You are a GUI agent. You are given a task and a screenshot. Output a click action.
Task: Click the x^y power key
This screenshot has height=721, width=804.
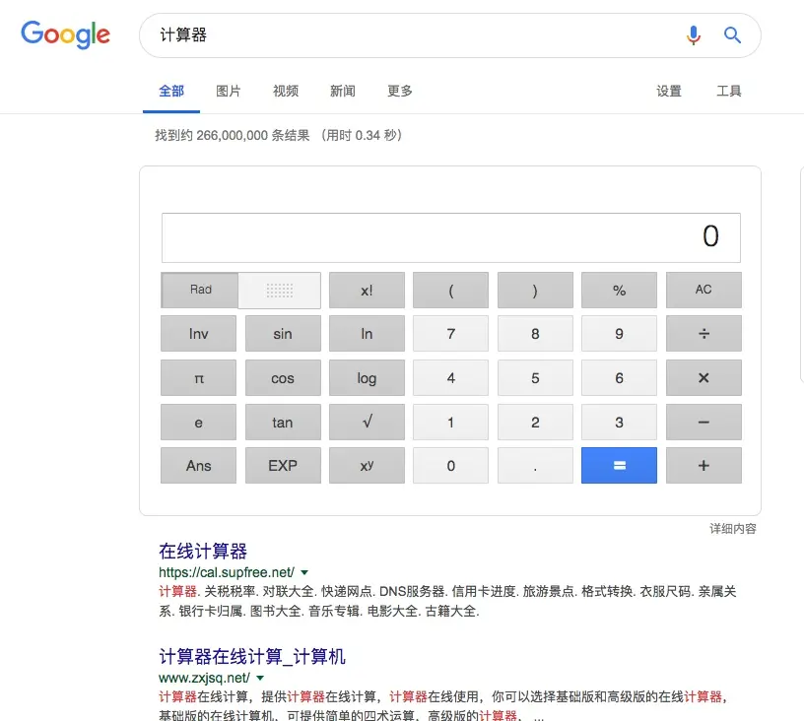(367, 465)
